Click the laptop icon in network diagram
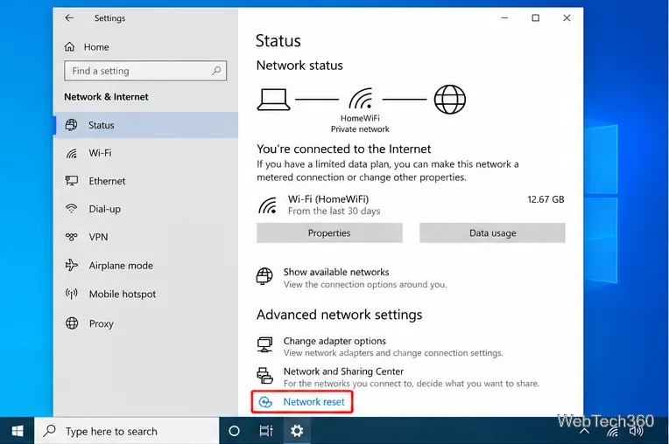This screenshot has width=669, height=444. pyautogui.click(x=273, y=100)
